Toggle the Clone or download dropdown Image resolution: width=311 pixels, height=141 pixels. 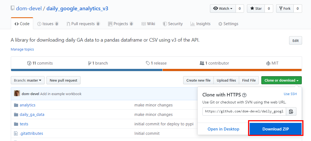pos(282,80)
